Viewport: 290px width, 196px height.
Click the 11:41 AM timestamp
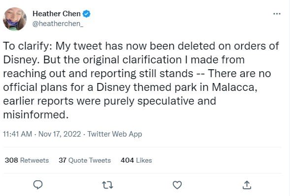tap(18, 134)
